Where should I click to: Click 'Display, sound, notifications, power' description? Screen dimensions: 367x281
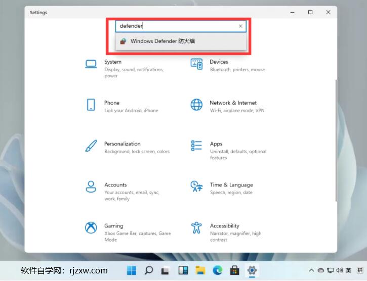[134, 73]
